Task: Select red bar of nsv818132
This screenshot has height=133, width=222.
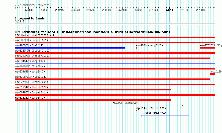Action: (93, 100)
